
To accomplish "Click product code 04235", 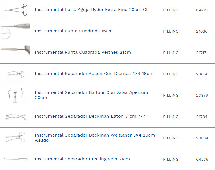I will (x=202, y=160).
